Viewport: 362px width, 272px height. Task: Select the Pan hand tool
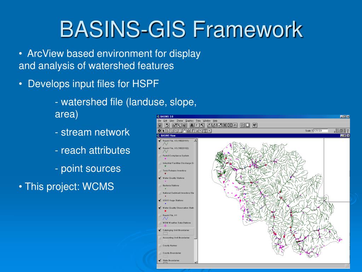point(185,131)
